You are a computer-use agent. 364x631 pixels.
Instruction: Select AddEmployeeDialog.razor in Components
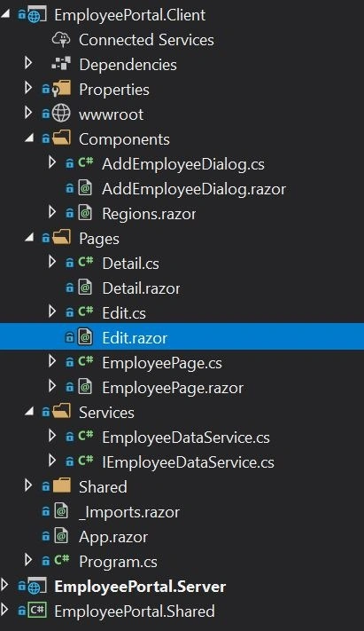click(x=194, y=189)
